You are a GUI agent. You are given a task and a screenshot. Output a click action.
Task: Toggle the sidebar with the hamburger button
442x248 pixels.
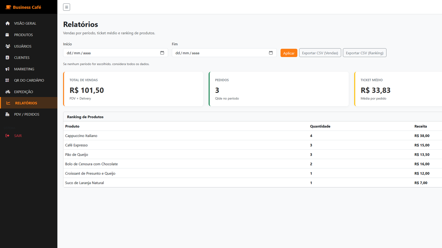66,7
